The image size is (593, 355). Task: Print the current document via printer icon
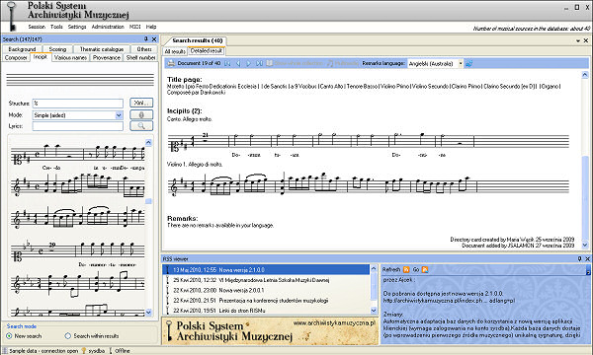coord(171,63)
